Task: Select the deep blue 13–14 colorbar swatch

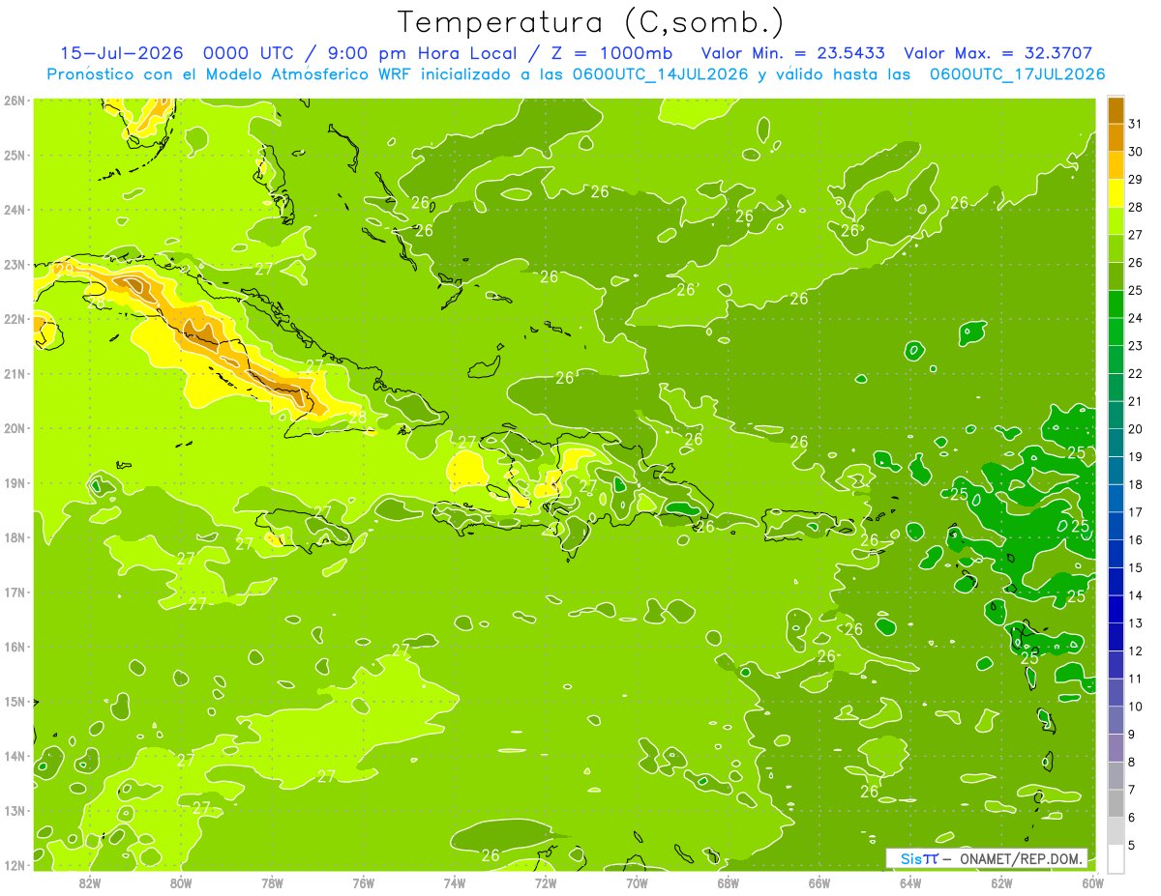Action: [1116, 609]
